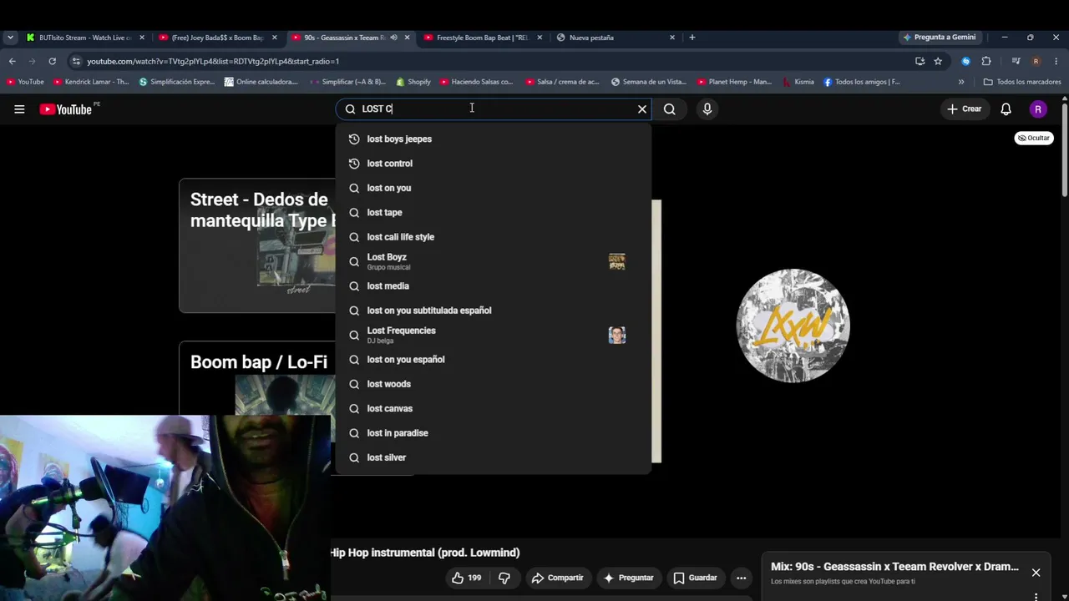This screenshot has height=601, width=1069.
Task: Open the more actions ellipsis menu
Action: tap(741, 578)
